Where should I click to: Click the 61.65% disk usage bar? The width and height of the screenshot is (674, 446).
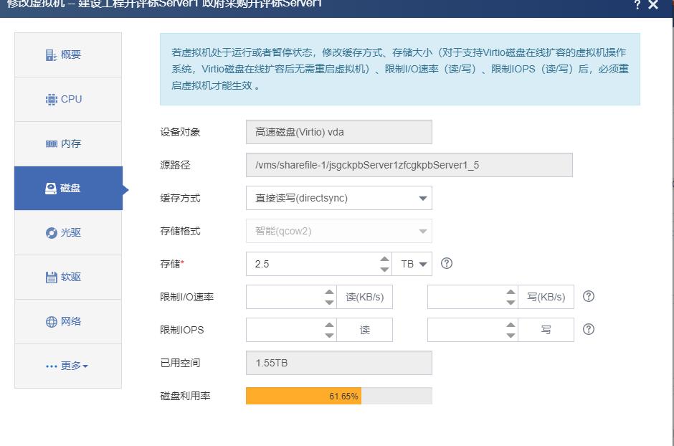tap(338, 396)
